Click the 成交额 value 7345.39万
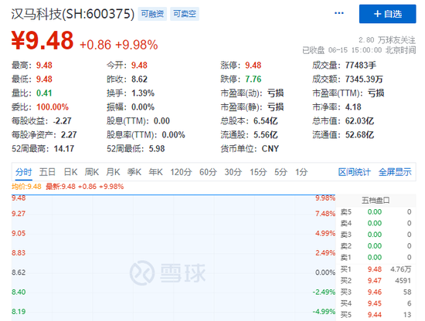This screenshot has width=425, height=321. 364,79
